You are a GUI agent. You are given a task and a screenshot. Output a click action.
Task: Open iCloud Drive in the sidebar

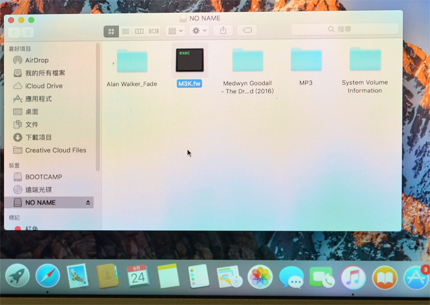point(38,86)
